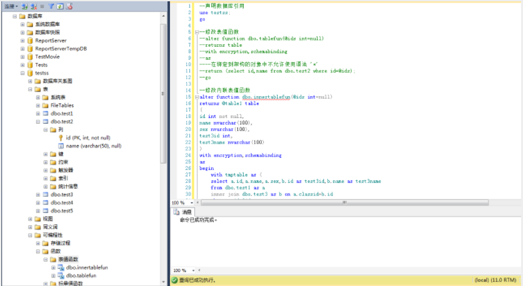Click the dbo.test5 table icon

point(46,211)
